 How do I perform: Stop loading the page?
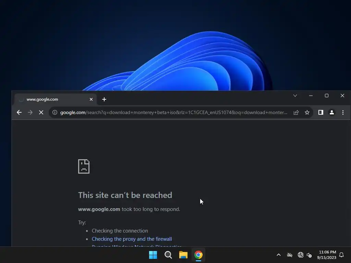pyautogui.click(x=41, y=112)
